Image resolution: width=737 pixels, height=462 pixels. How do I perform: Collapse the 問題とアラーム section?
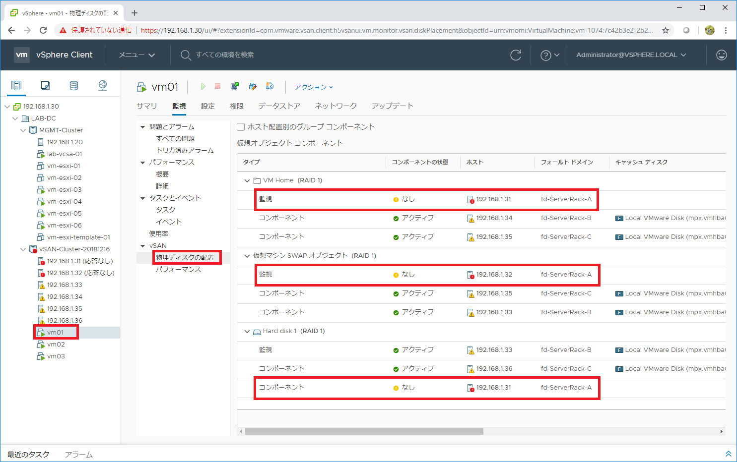point(143,127)
